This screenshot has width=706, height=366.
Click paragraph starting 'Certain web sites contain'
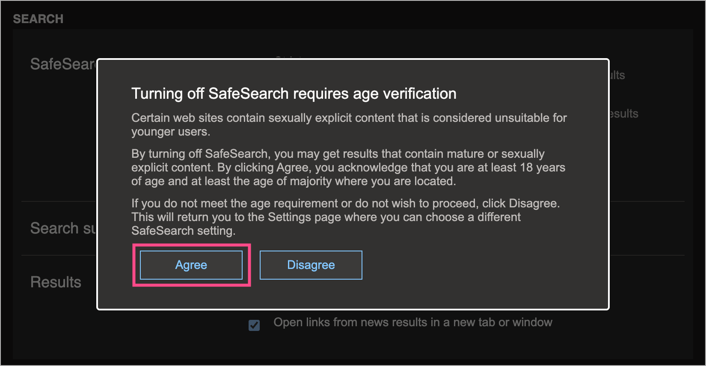[x=349, y=124]
